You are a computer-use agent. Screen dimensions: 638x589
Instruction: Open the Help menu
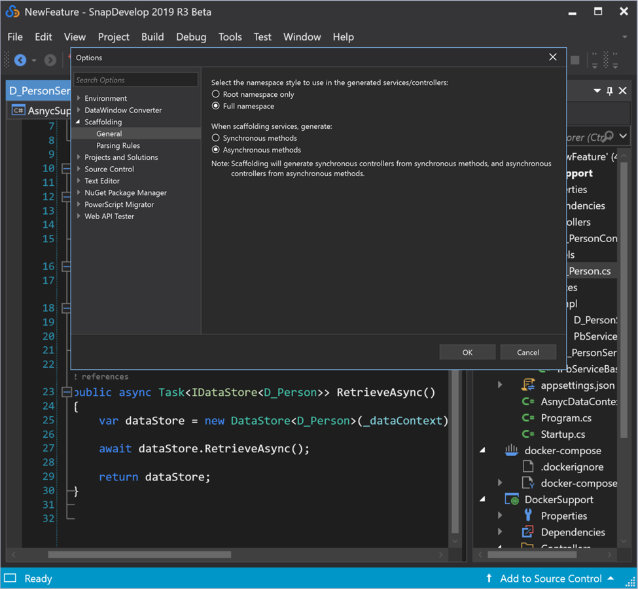344,37
